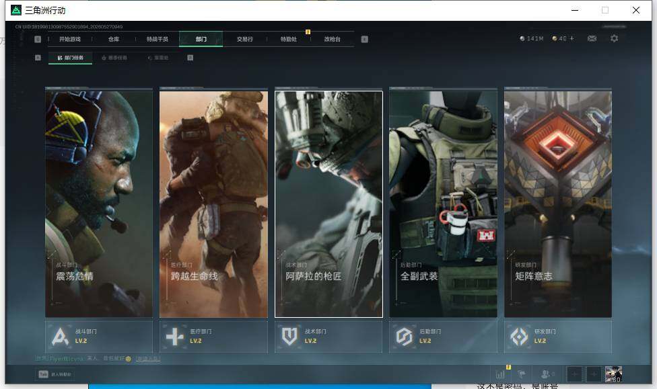Open the settings gear icon

(615, 38)
